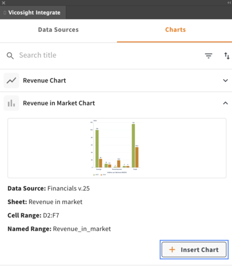Select the Charts tab
232x277 pixels.
[x=175, y=30]
